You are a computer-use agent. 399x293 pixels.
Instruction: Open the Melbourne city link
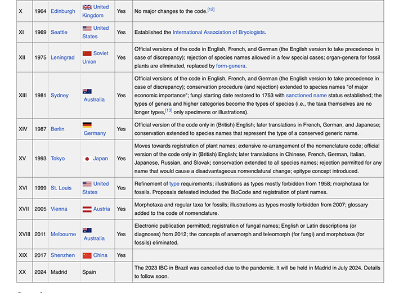tap(64, 235)
